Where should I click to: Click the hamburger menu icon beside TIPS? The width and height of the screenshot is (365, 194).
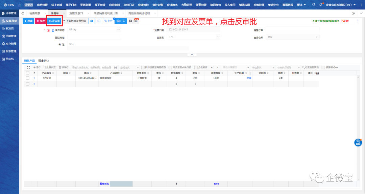pos(19,5)
